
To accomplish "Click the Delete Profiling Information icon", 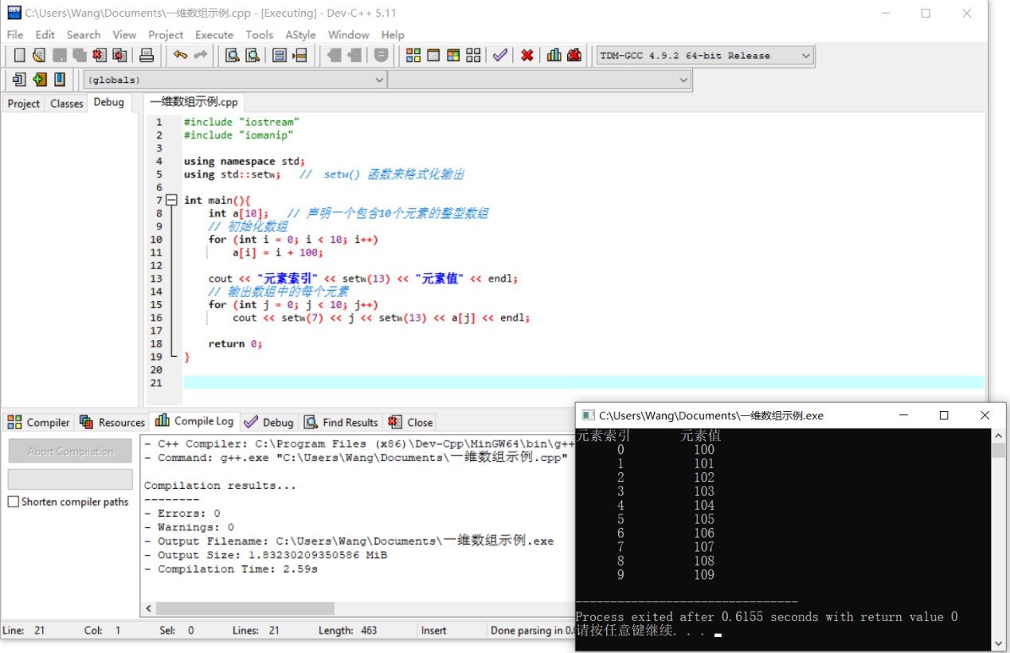I will 574,55.
